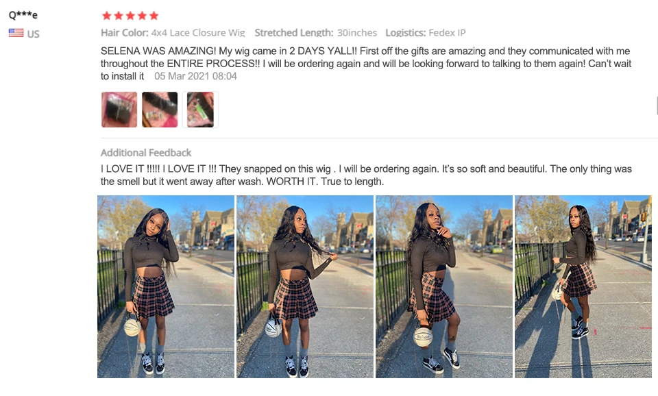Open the first large photo with hand on head
The image size is (658, 396).
[166, 286]
